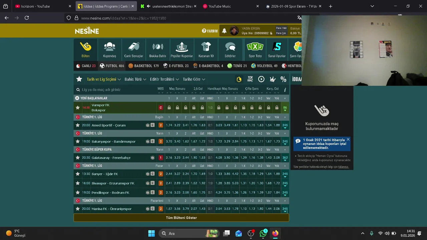Toggle favorite star for Amed Sportif - Çorum
Screen dimensions: 427x240
coord(78,125)
